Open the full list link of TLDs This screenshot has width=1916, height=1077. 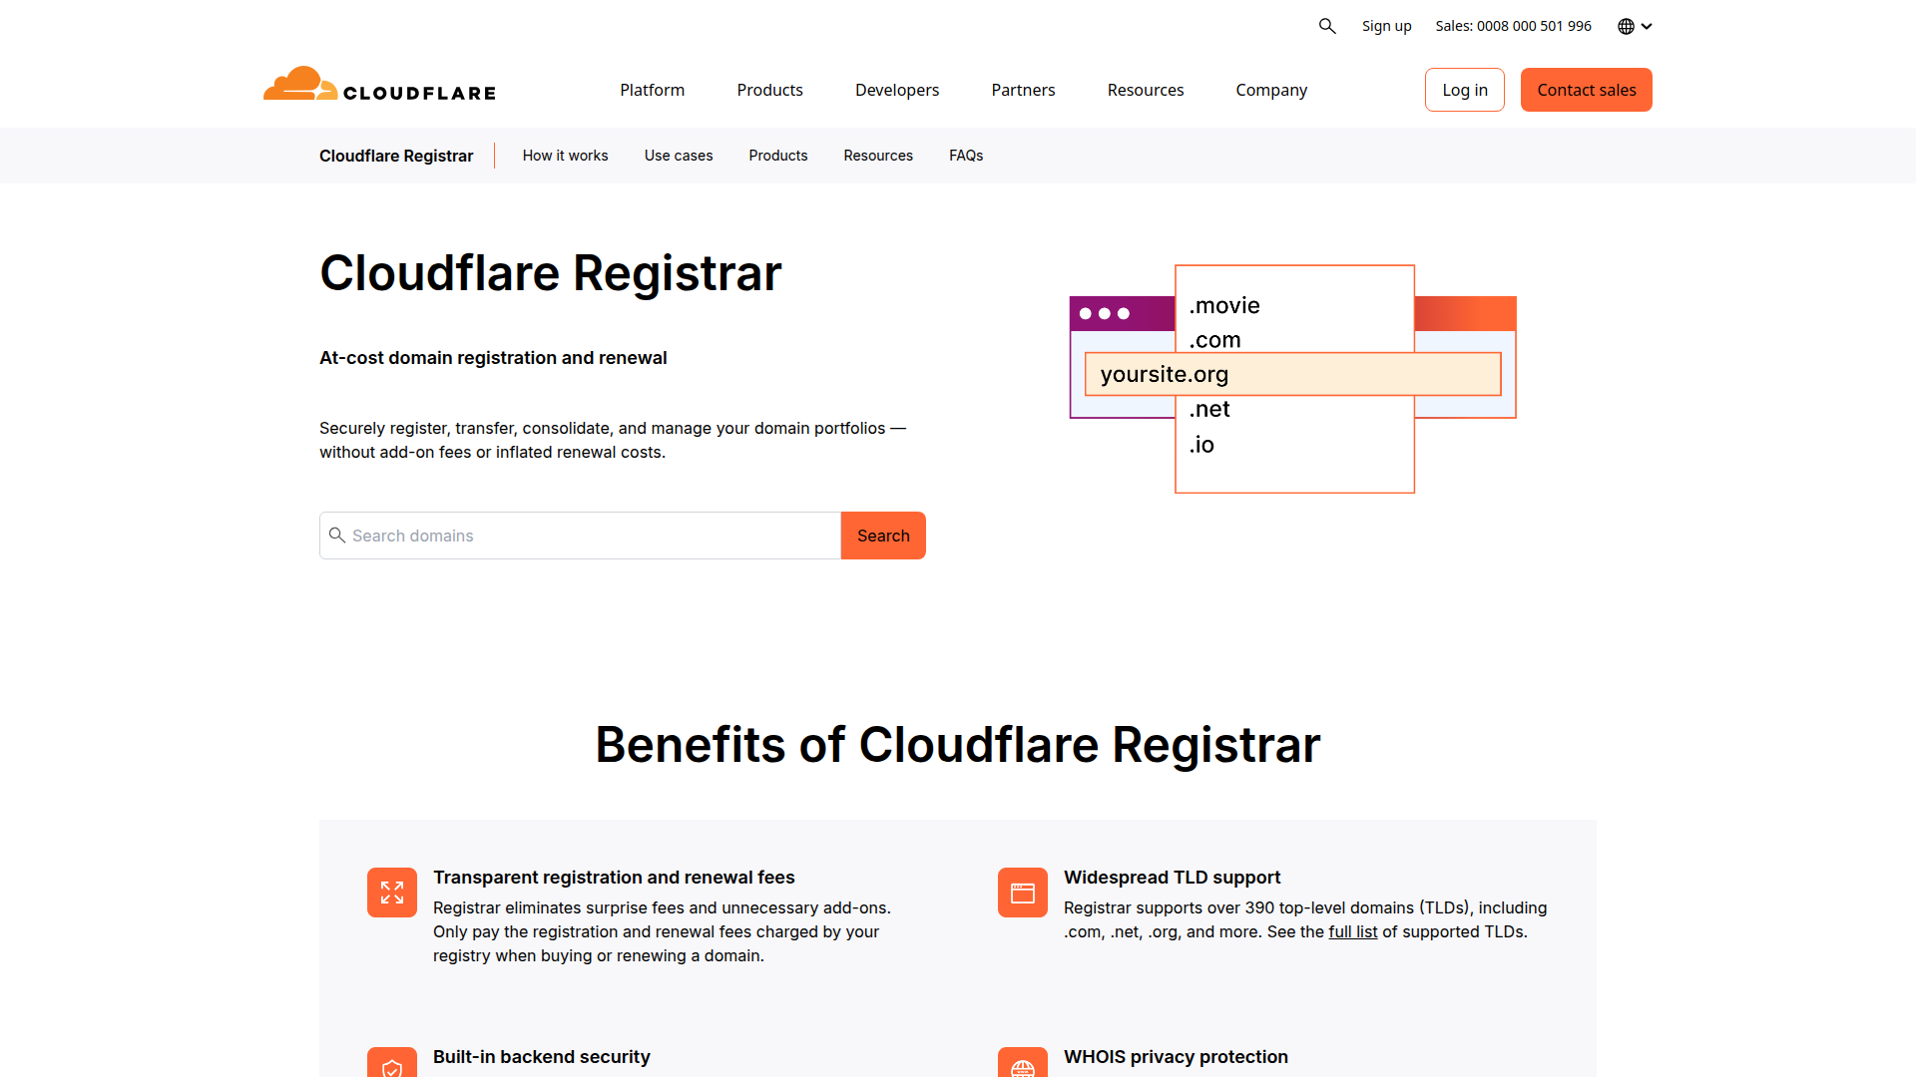1352,931
